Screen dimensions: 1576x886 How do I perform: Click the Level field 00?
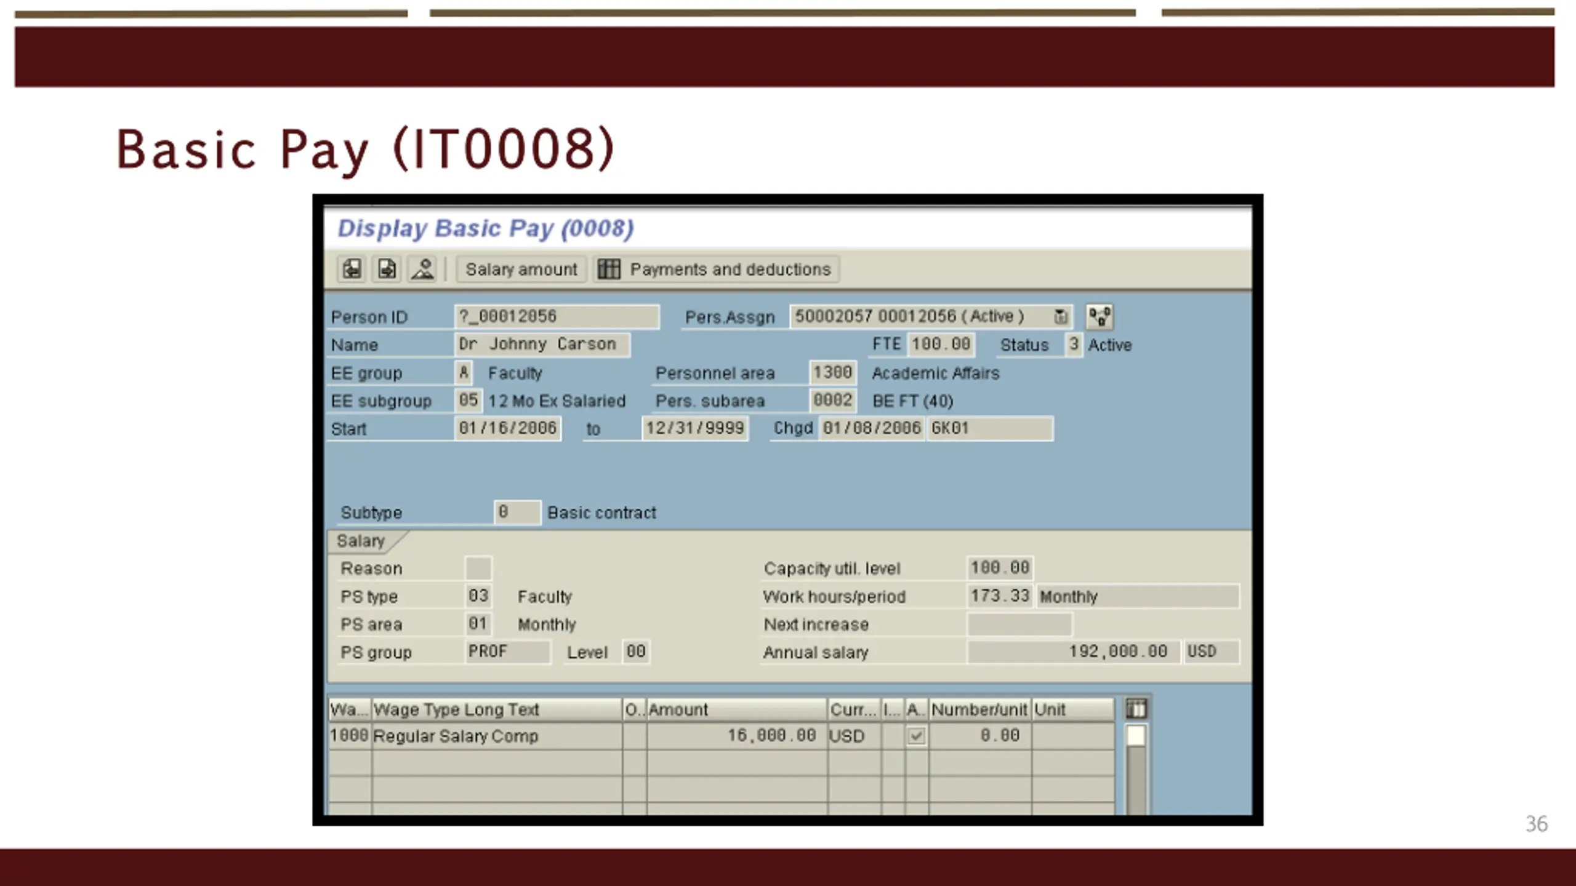(636, 652)
